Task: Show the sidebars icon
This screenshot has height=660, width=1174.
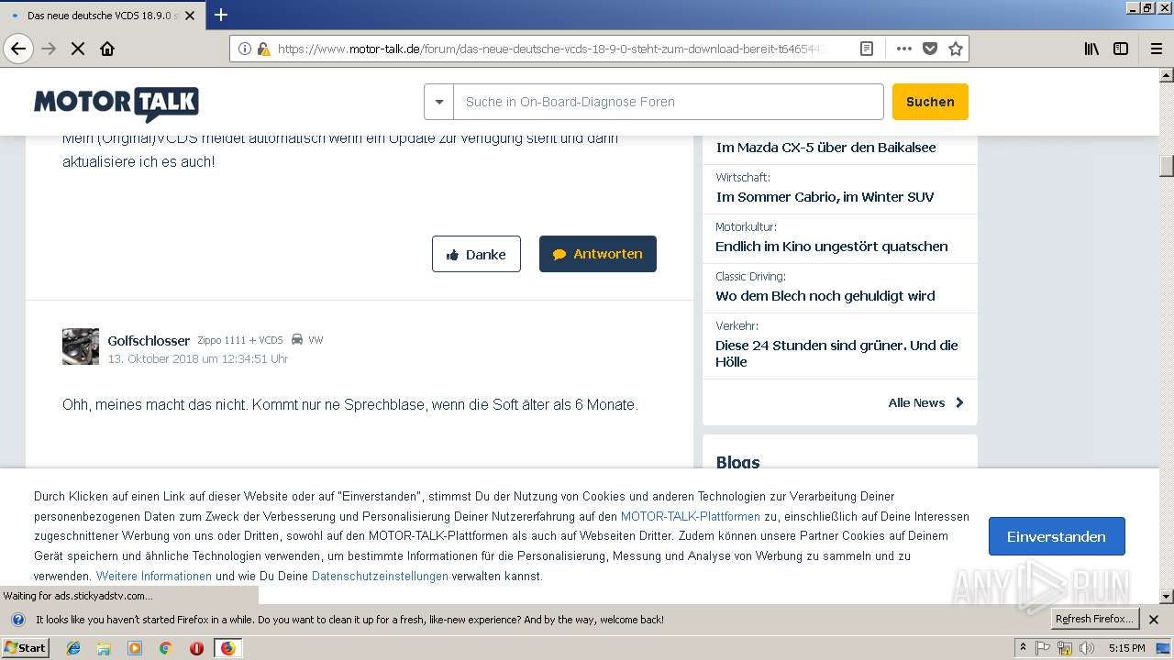Action: coord(1121,49)
